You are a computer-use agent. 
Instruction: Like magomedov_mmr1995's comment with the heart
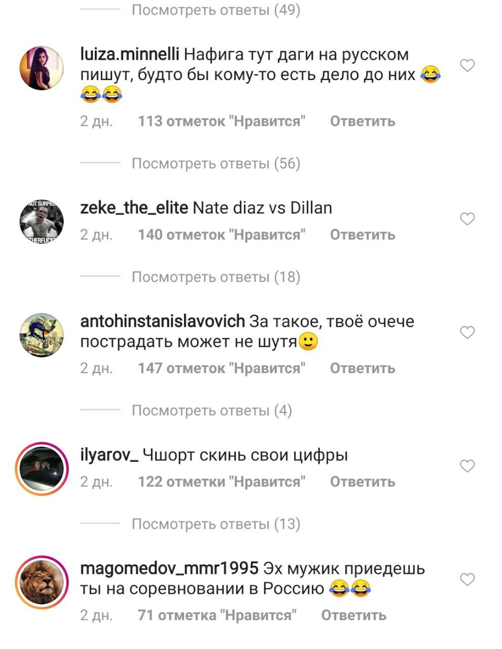coord(467,580)
